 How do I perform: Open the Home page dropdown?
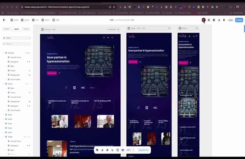pos(17,38)
